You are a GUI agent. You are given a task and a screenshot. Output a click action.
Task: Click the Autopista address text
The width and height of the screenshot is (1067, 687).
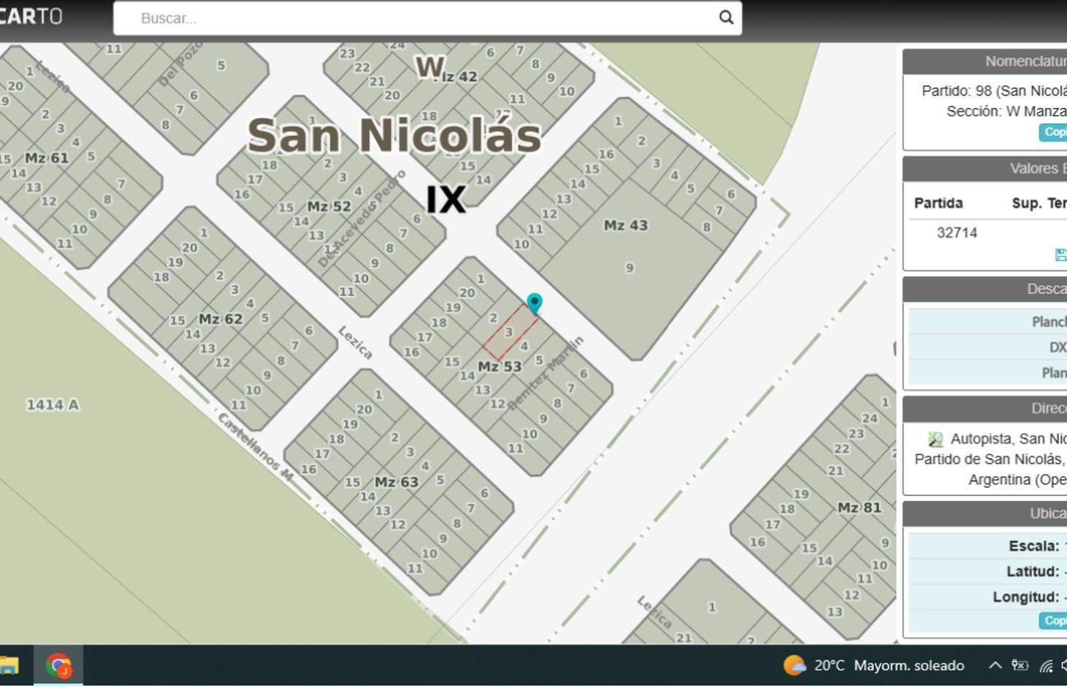point(990,459)
